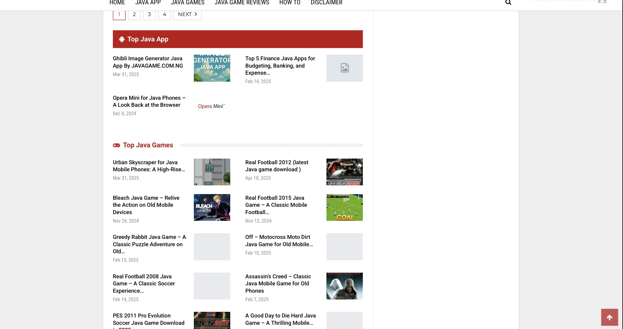Open the DISCLAIMER menu item
The height and width of the screenshot is (329, 623).
point(326,3)
